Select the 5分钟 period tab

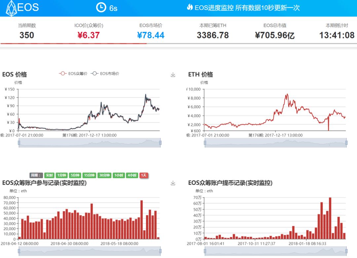[x=75, y=175]
